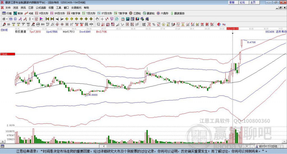Select the rectangle drawing tool
The width and height of the screenshot is (287, 154).
[98, 24]
